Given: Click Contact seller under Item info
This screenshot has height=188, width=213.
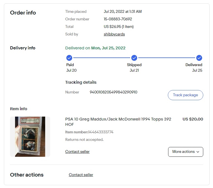Looking at the screenshot, I should [x=78, y=151].
